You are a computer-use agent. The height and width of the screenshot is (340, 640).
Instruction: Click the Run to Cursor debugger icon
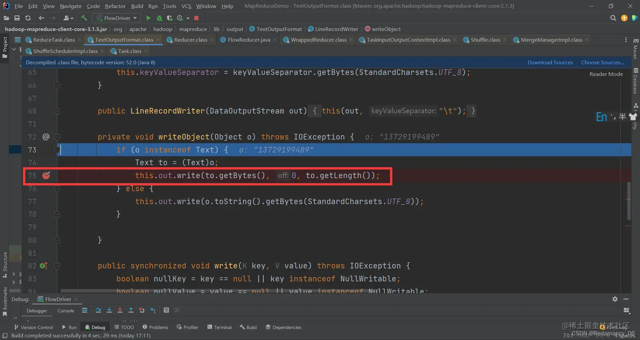[153, 310]
